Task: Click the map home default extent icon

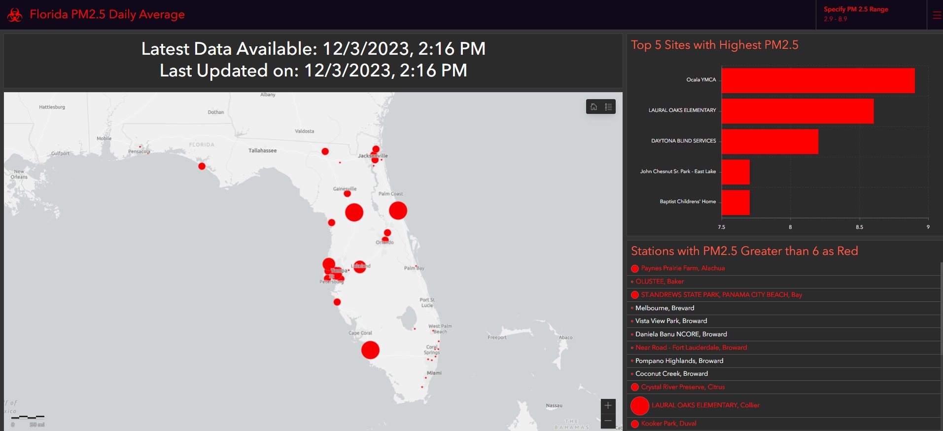Action: point(594,107)
